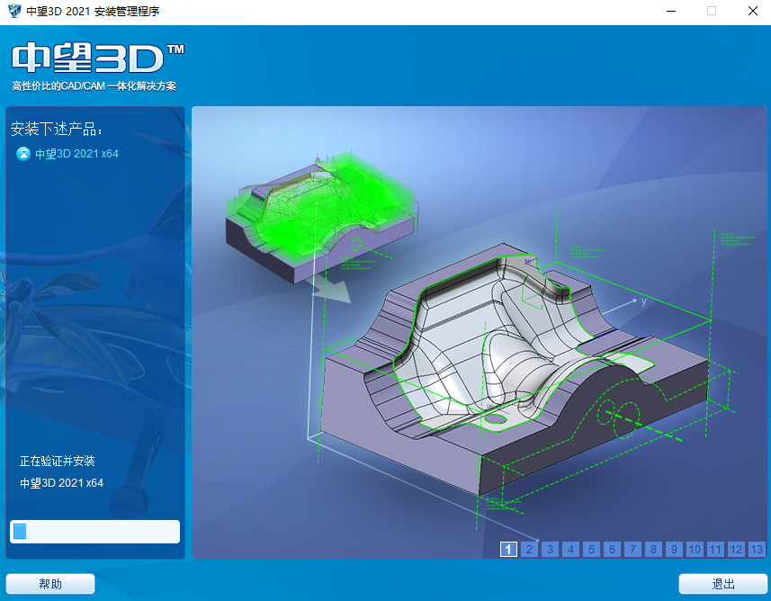Go to slide page 6
771x601 pixels.
coord(612,550)
